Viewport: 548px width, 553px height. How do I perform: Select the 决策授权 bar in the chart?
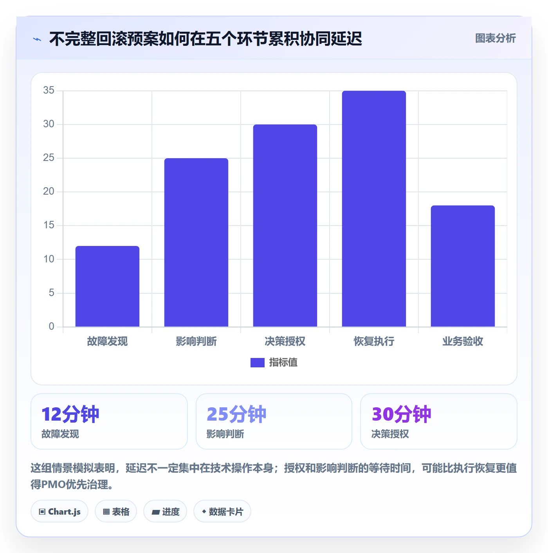285,226
